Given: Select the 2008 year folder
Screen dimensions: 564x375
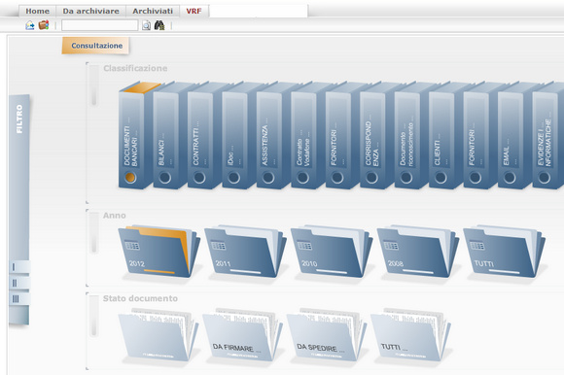Looking at the screenshot, I should (417, 252).
